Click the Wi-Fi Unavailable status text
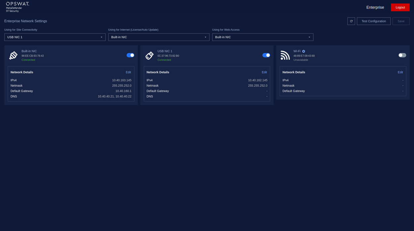 pos(301,60)
